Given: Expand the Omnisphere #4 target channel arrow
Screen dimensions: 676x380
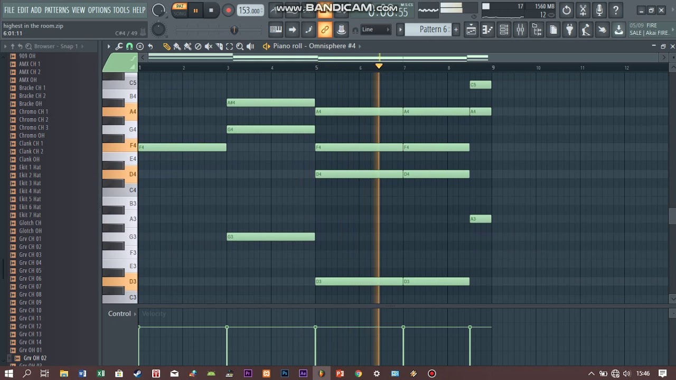Looking at the screenshot, I should (x=360, y=46).
